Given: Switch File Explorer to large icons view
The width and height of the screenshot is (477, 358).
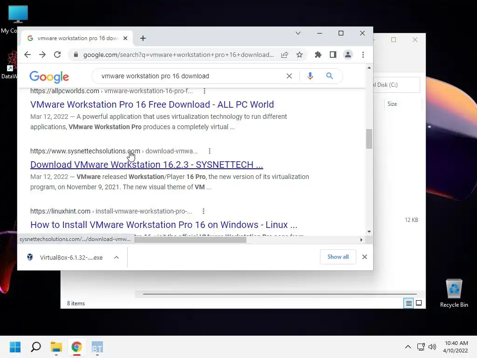Looking at the screenshot, I should [x=419, y=303].
